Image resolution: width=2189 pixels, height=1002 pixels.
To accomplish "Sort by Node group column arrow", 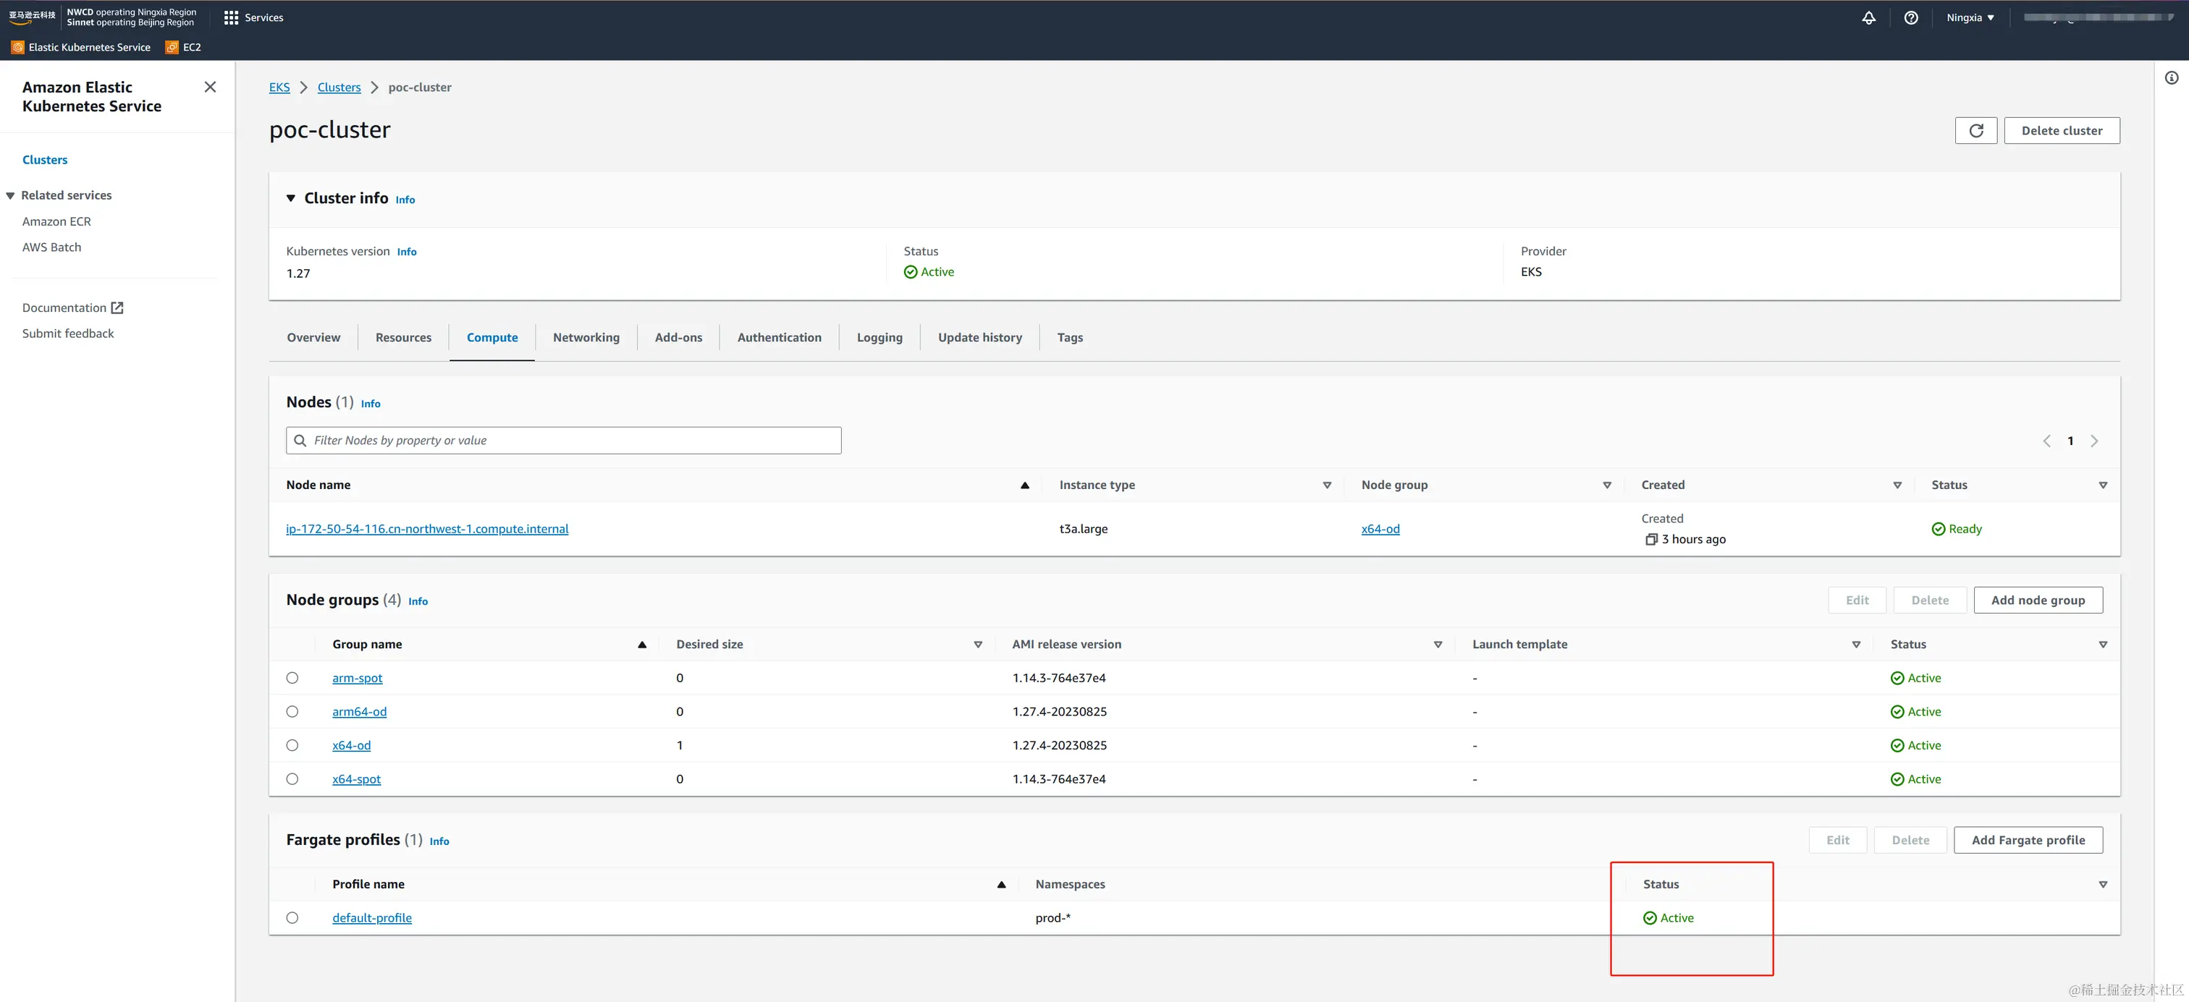I will tap(1607, 485).
